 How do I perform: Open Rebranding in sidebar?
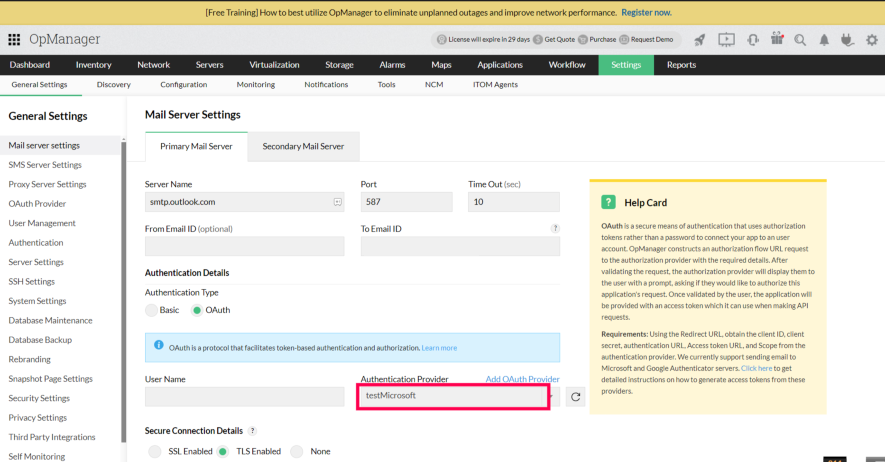pyautogui.click(x=29, y=360)
